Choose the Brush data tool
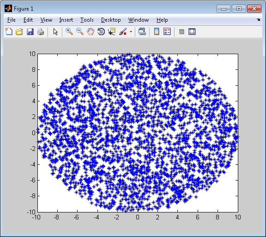The height and width of the screenshot is (237, 266). pyautogui.click(x=123, y=31)
